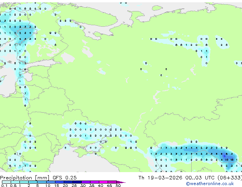
Task: Click the legend scale label '15'
Action: (56, 185)
